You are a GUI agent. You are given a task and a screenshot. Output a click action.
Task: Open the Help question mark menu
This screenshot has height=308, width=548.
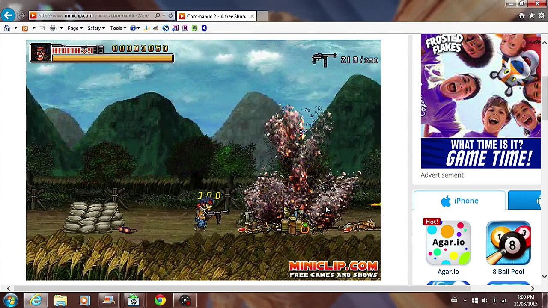pos(134,28)
